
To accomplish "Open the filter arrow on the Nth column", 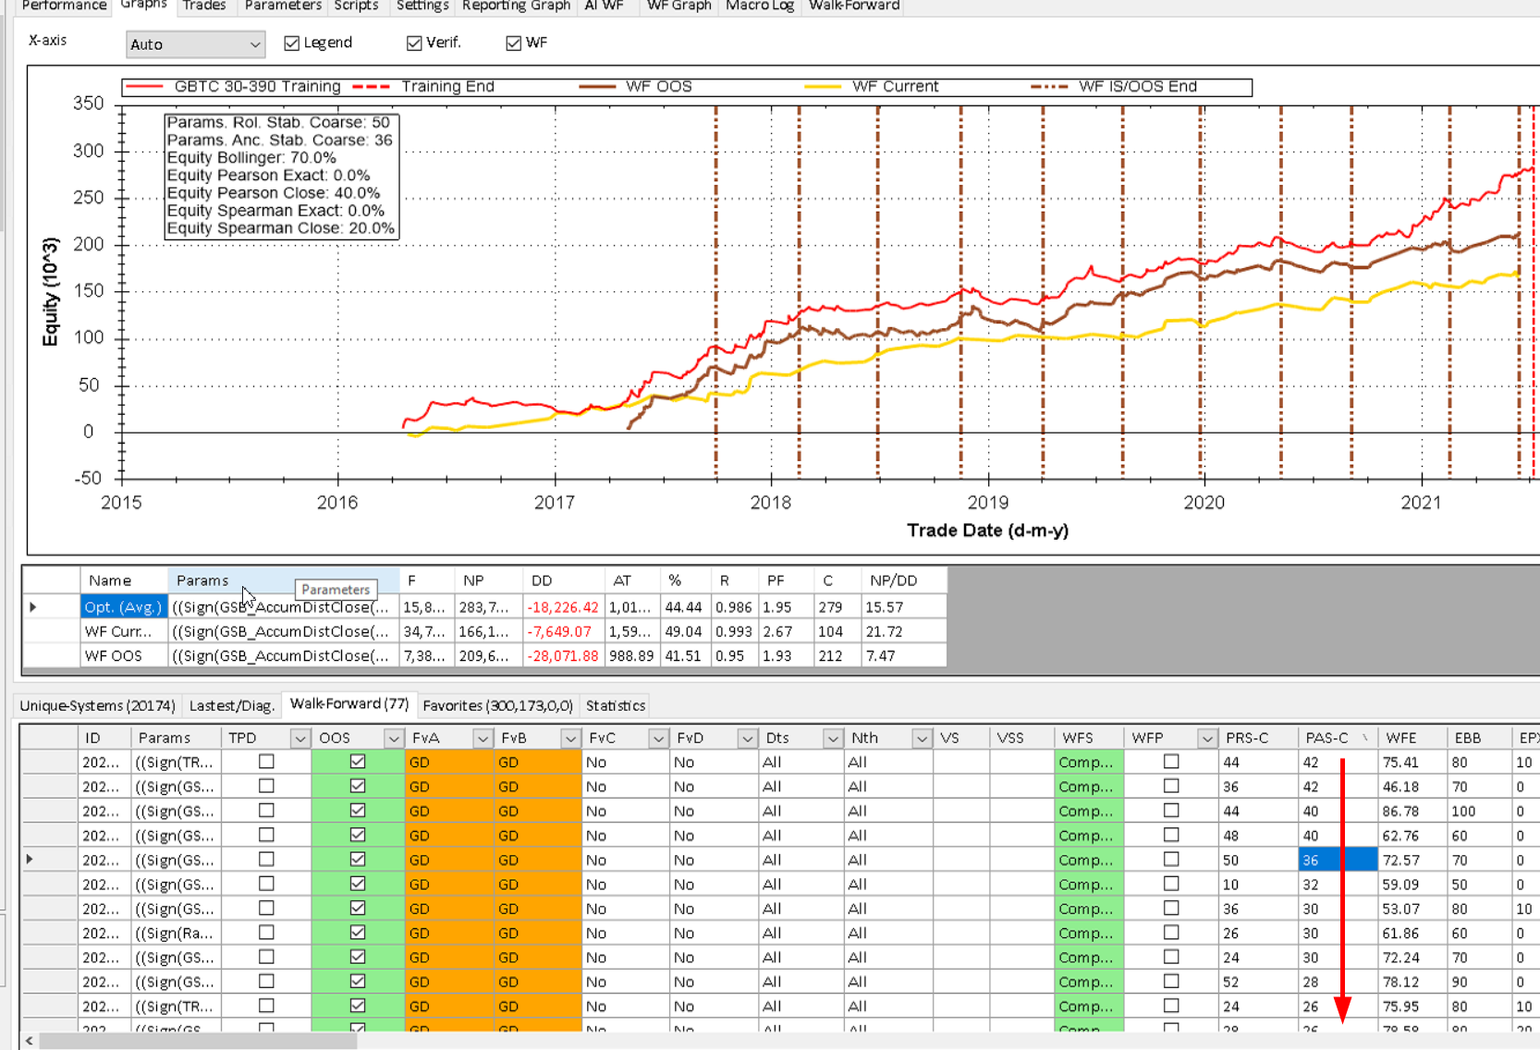I will click(x=921, y=739).
